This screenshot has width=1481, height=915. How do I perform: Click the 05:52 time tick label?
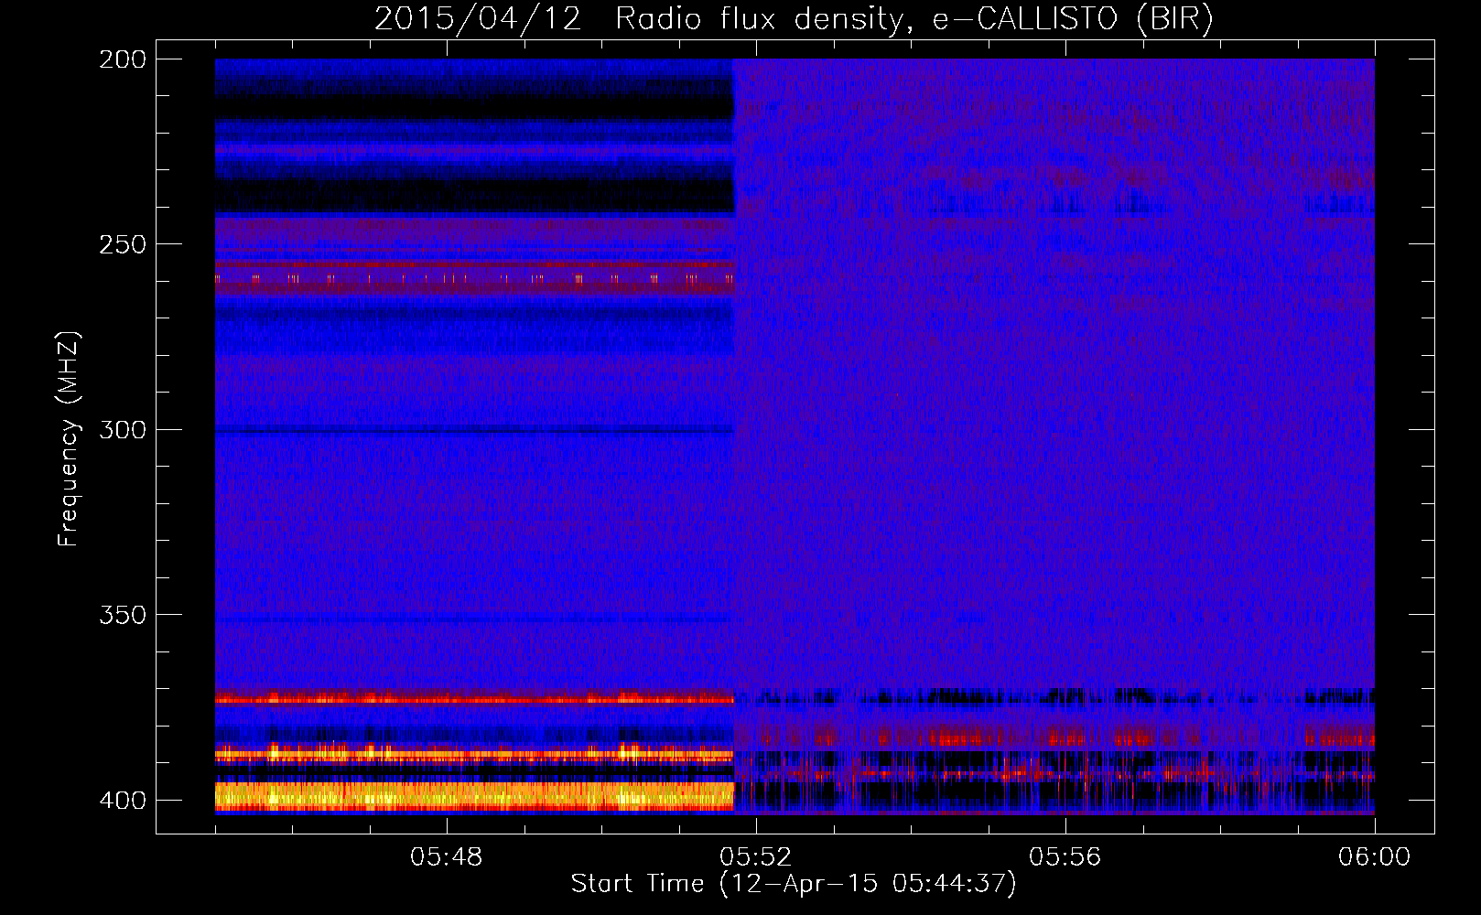coord(756,857)
